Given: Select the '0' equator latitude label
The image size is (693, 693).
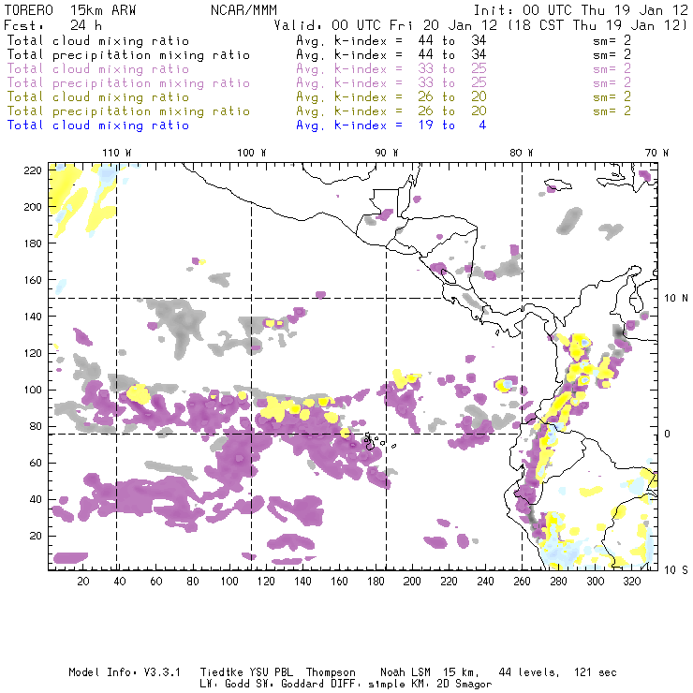Looking at the screenshot, I should pyautogui.click(x=668, y=434).
